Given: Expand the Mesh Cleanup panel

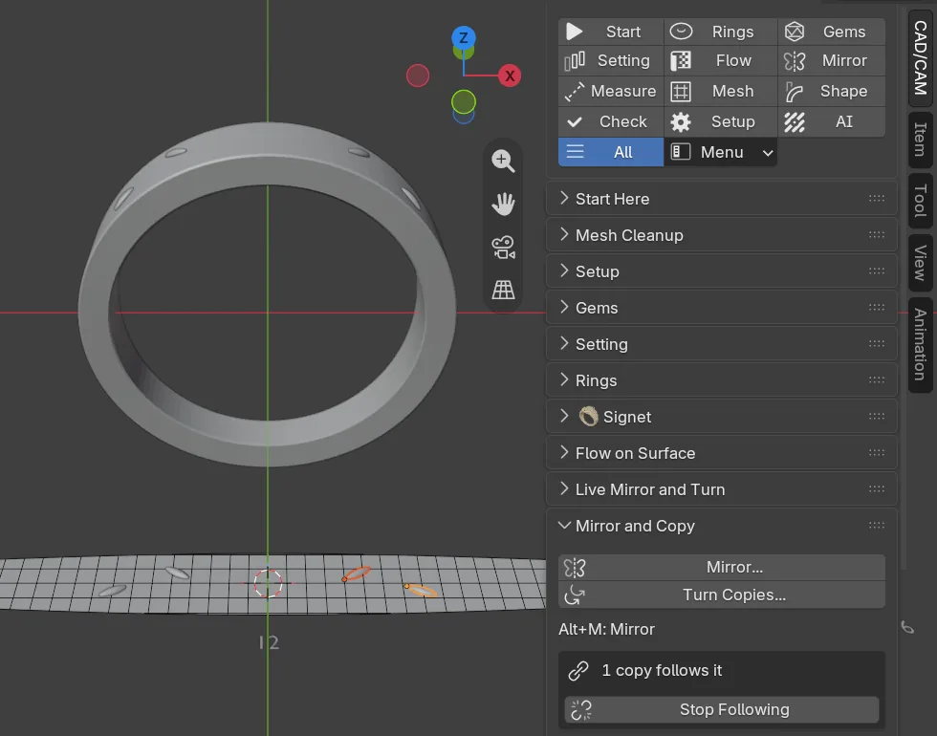Looking at the screenshot, I should (x=721, y=235).
